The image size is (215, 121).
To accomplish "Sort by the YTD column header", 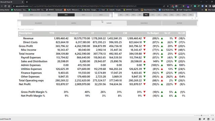I will point(52,33).
